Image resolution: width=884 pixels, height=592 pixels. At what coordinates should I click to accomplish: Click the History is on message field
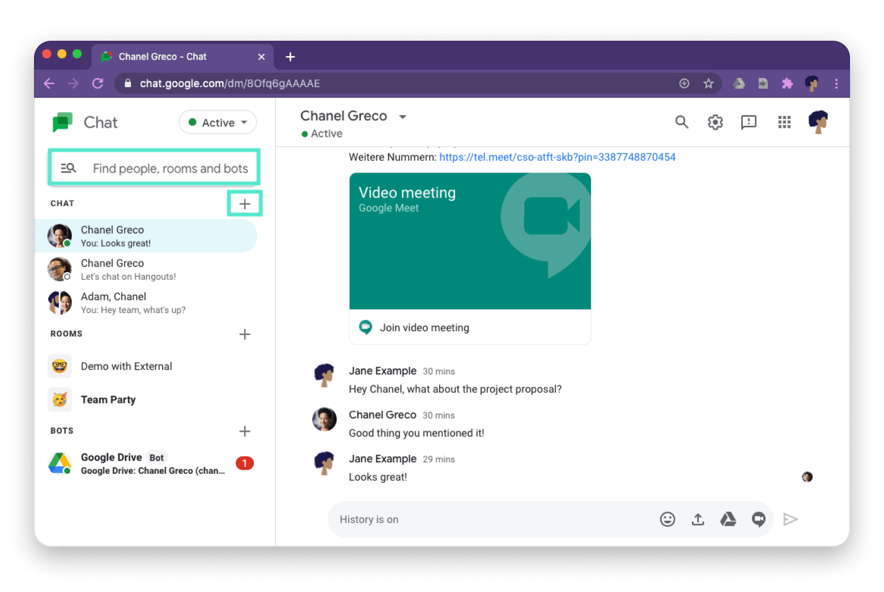pos(493,520)
